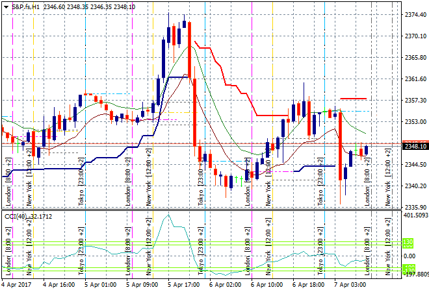The width and height of the screenshot is (429, 292).
Task: Click the green 130 CCI level tag
Action: coord(409,243)
